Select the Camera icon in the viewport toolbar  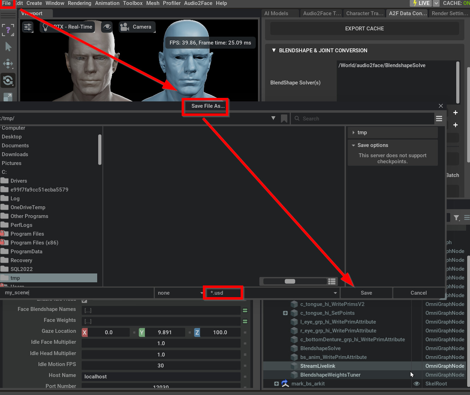point(124,26)
